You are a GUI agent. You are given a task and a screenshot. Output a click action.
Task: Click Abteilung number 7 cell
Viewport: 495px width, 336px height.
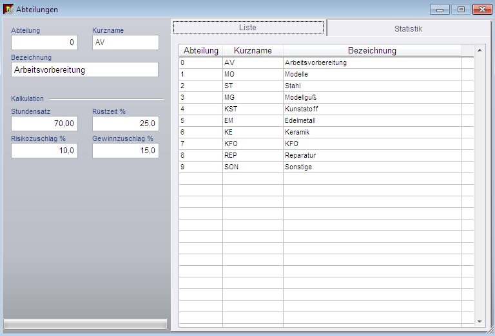tap(201, 144)
